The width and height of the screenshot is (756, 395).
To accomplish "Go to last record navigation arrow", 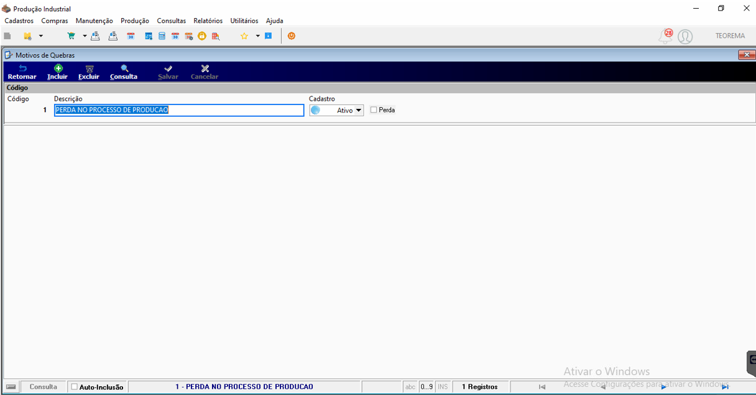I will [x=725, y=387].
